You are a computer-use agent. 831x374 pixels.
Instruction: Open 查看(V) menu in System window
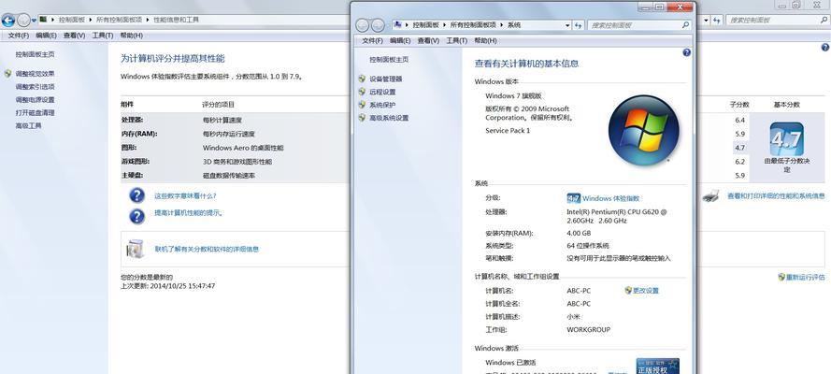(x=428, y=40)
